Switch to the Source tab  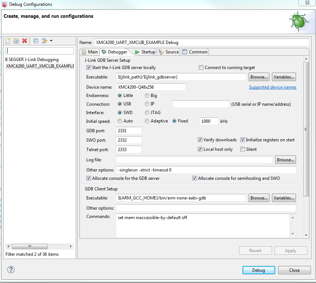tap(169, 52)
